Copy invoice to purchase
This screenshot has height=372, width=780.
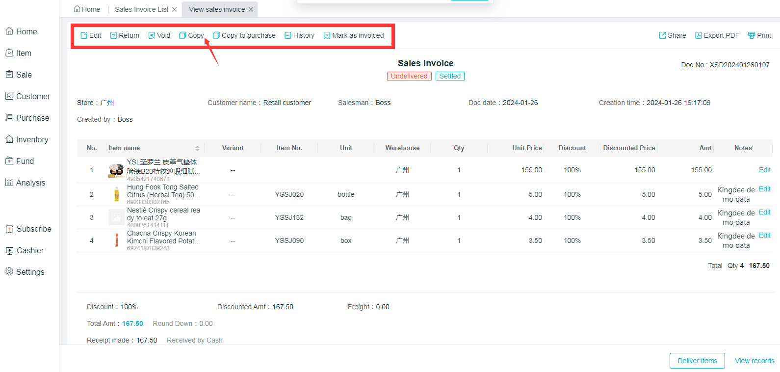[x=244, y=35]
